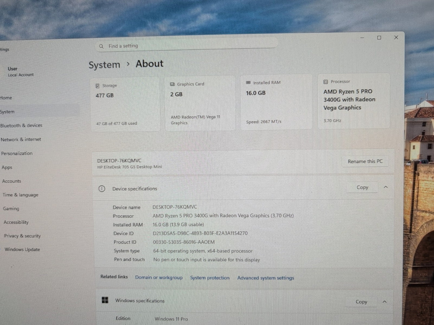The image size is (434, 325).
Task: Click the 47 GB of 477 GB used text
Action: pyautogui.click(x=117, y=124)
